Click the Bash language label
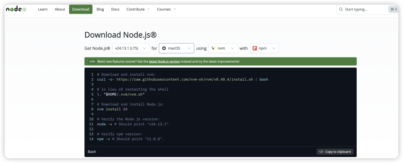 point(92,152)
